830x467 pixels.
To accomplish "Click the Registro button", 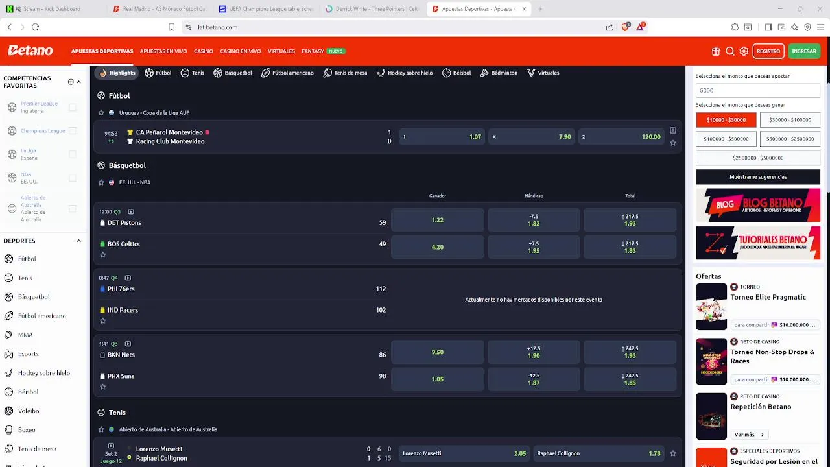I will (768, 51).
